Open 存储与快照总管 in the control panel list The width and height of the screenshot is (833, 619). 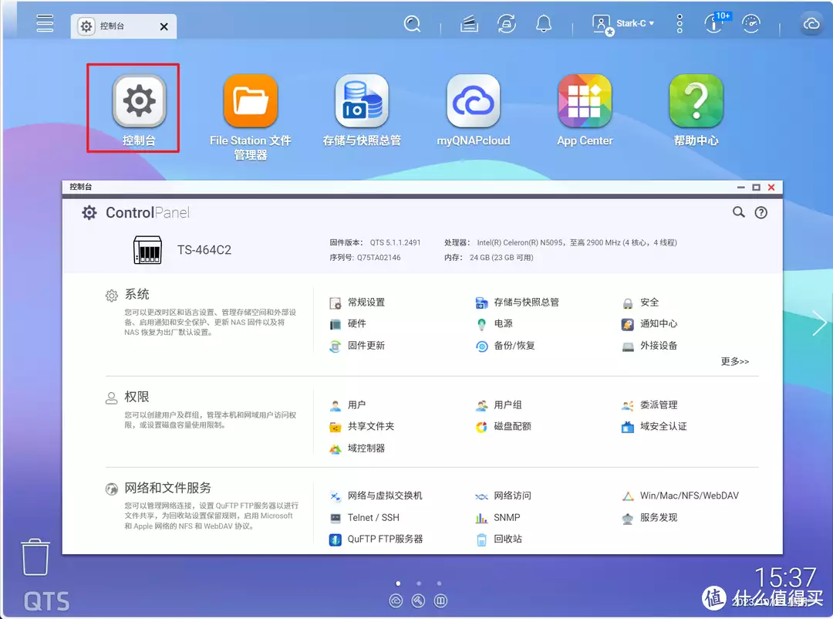pyautogui.click(x=517, y=303)
